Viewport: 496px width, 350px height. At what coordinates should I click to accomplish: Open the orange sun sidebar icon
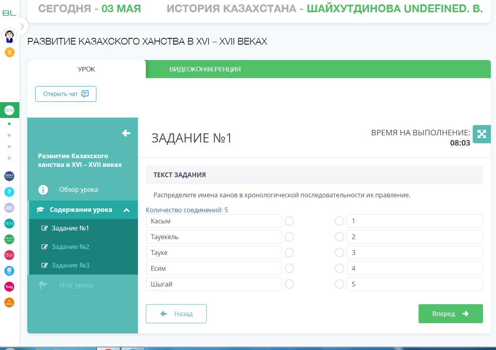coord(9,303)
